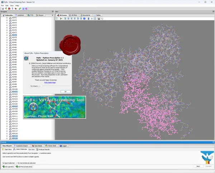Click the first icon in 3D Scene toolbar

click(x=57, y=19)
